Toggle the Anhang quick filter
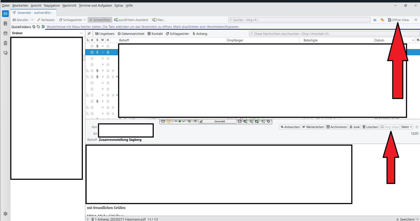The height and width of the screenshot is (221, 420). click(200, 34)
